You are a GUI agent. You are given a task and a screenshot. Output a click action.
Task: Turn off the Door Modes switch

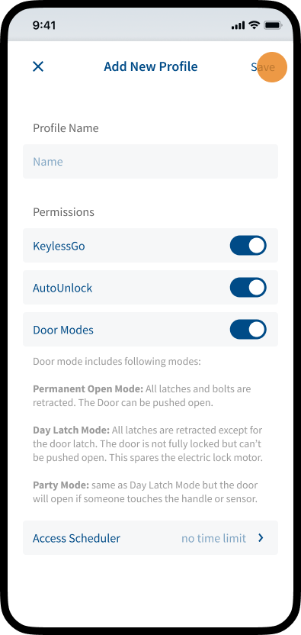pos(248,330)
